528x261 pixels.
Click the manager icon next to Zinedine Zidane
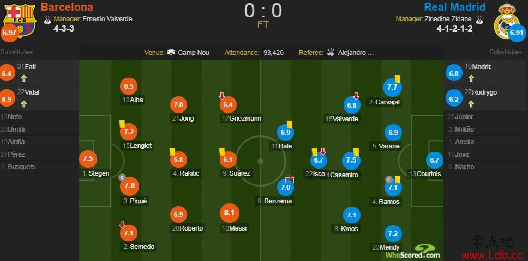[x=479, y=20]
